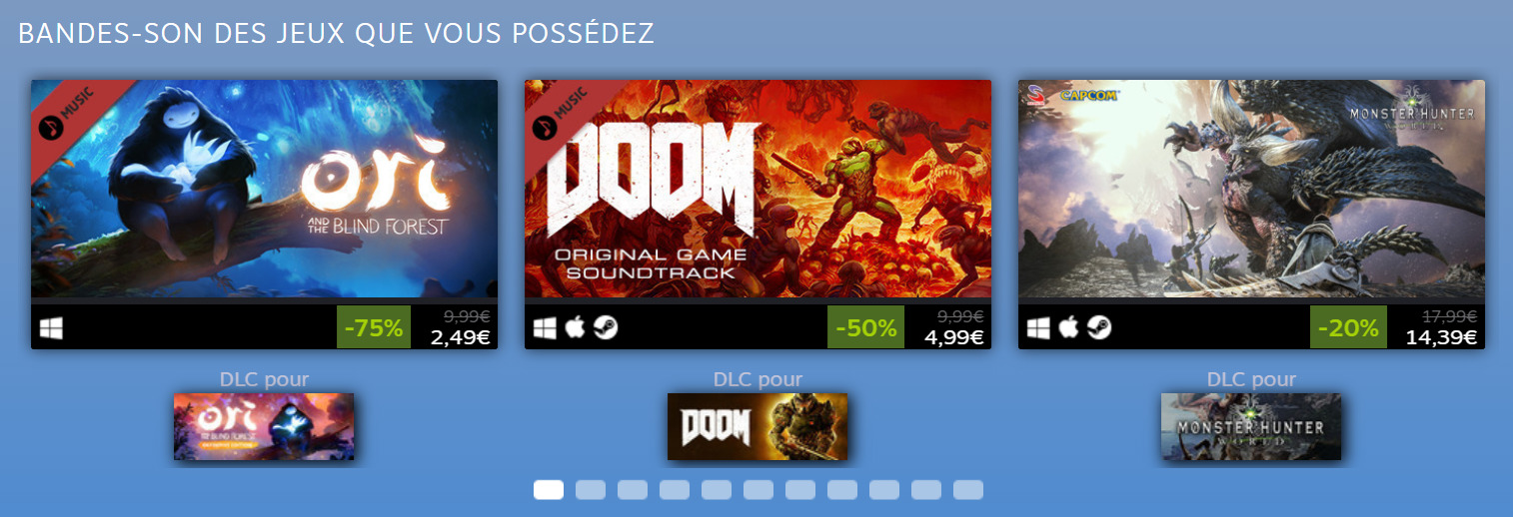Screen dimensions: 1513x517
Task: Open the small Monster Hunter World game banner
Action: click(1251, 426)
